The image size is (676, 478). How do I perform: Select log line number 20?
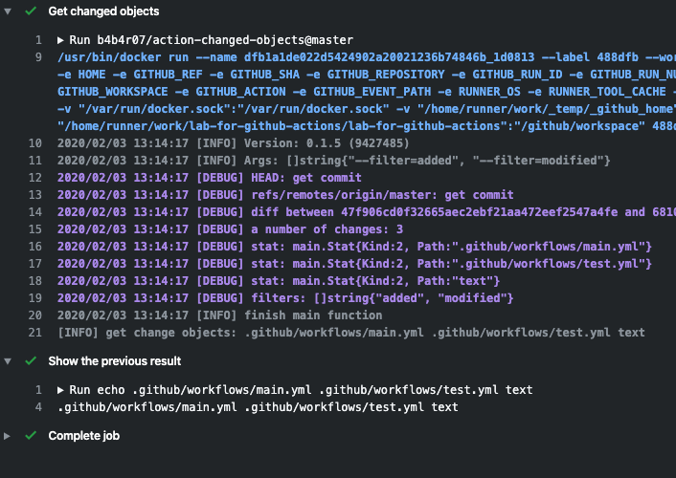35,315
